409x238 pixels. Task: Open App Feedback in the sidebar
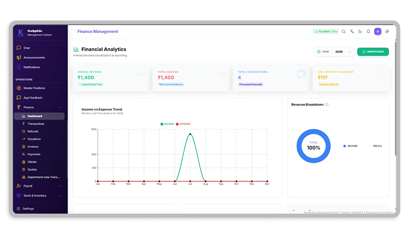40,98
